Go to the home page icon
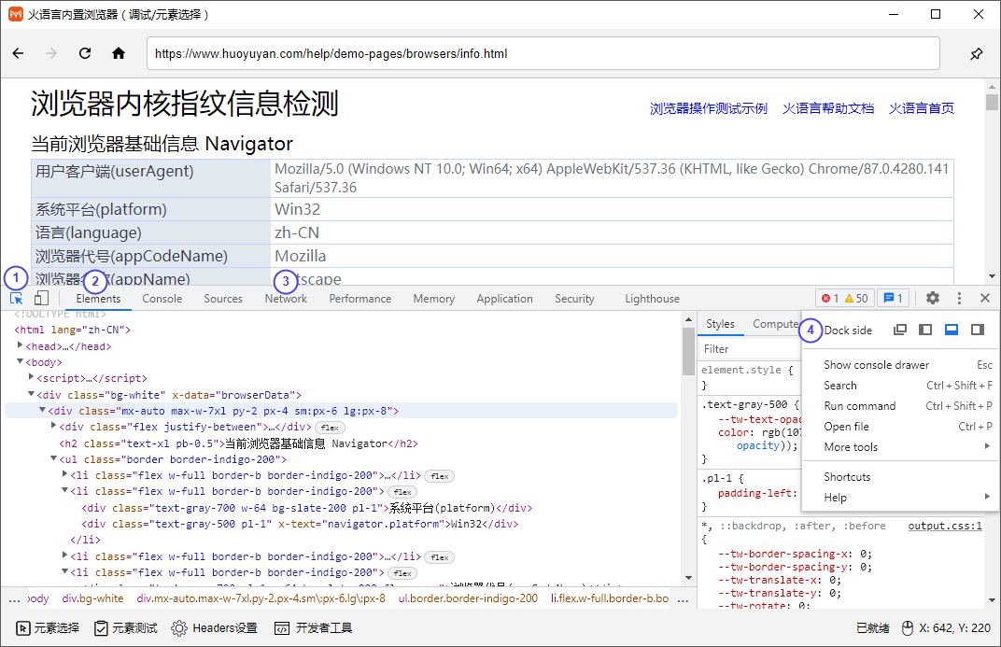The image size is (1001, 647). click(119, 53)
